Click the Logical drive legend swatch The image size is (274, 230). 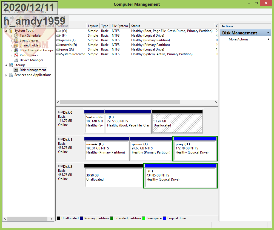(x=165, y=218)
